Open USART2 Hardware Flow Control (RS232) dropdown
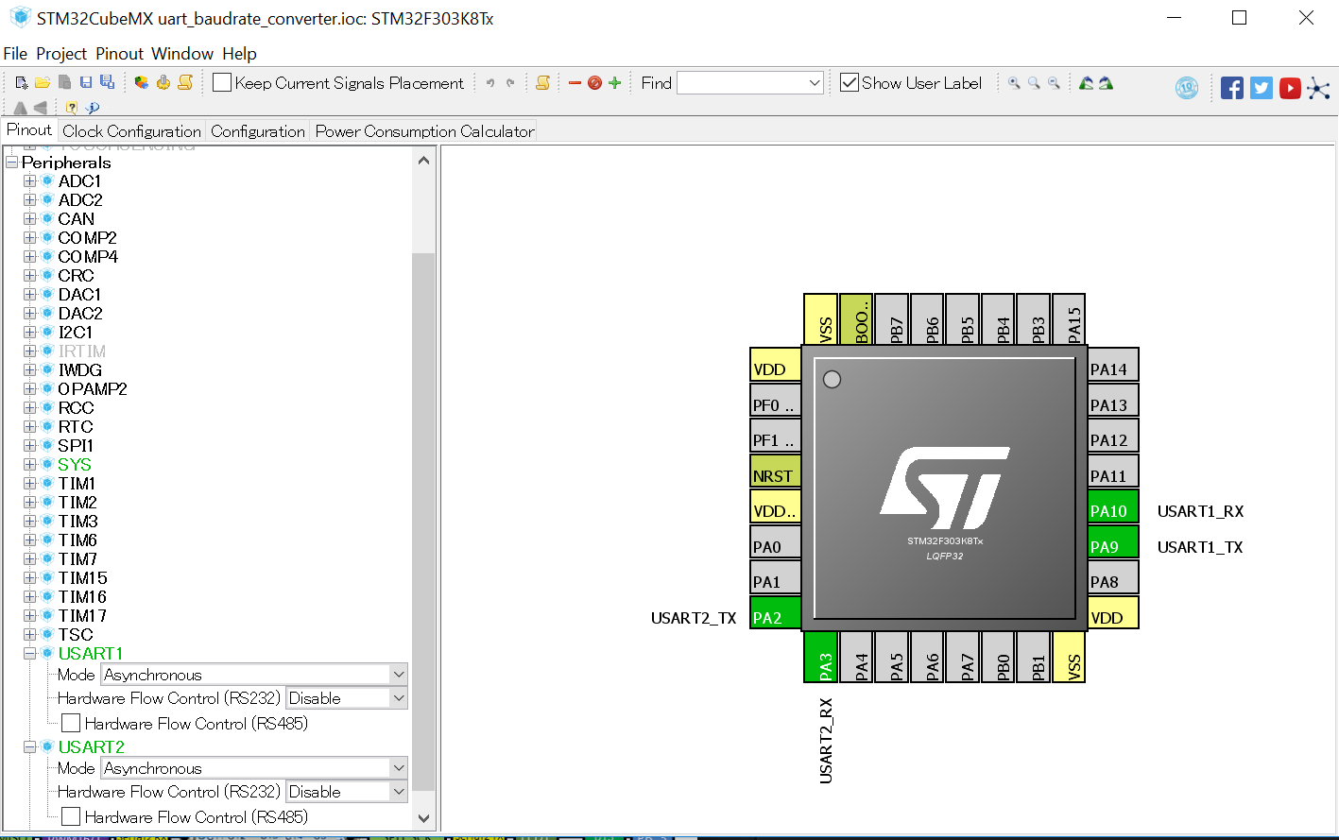 (398, 791)
